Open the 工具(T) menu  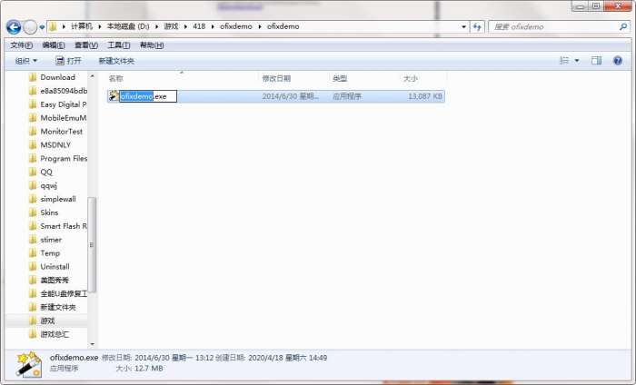point(119,45)
